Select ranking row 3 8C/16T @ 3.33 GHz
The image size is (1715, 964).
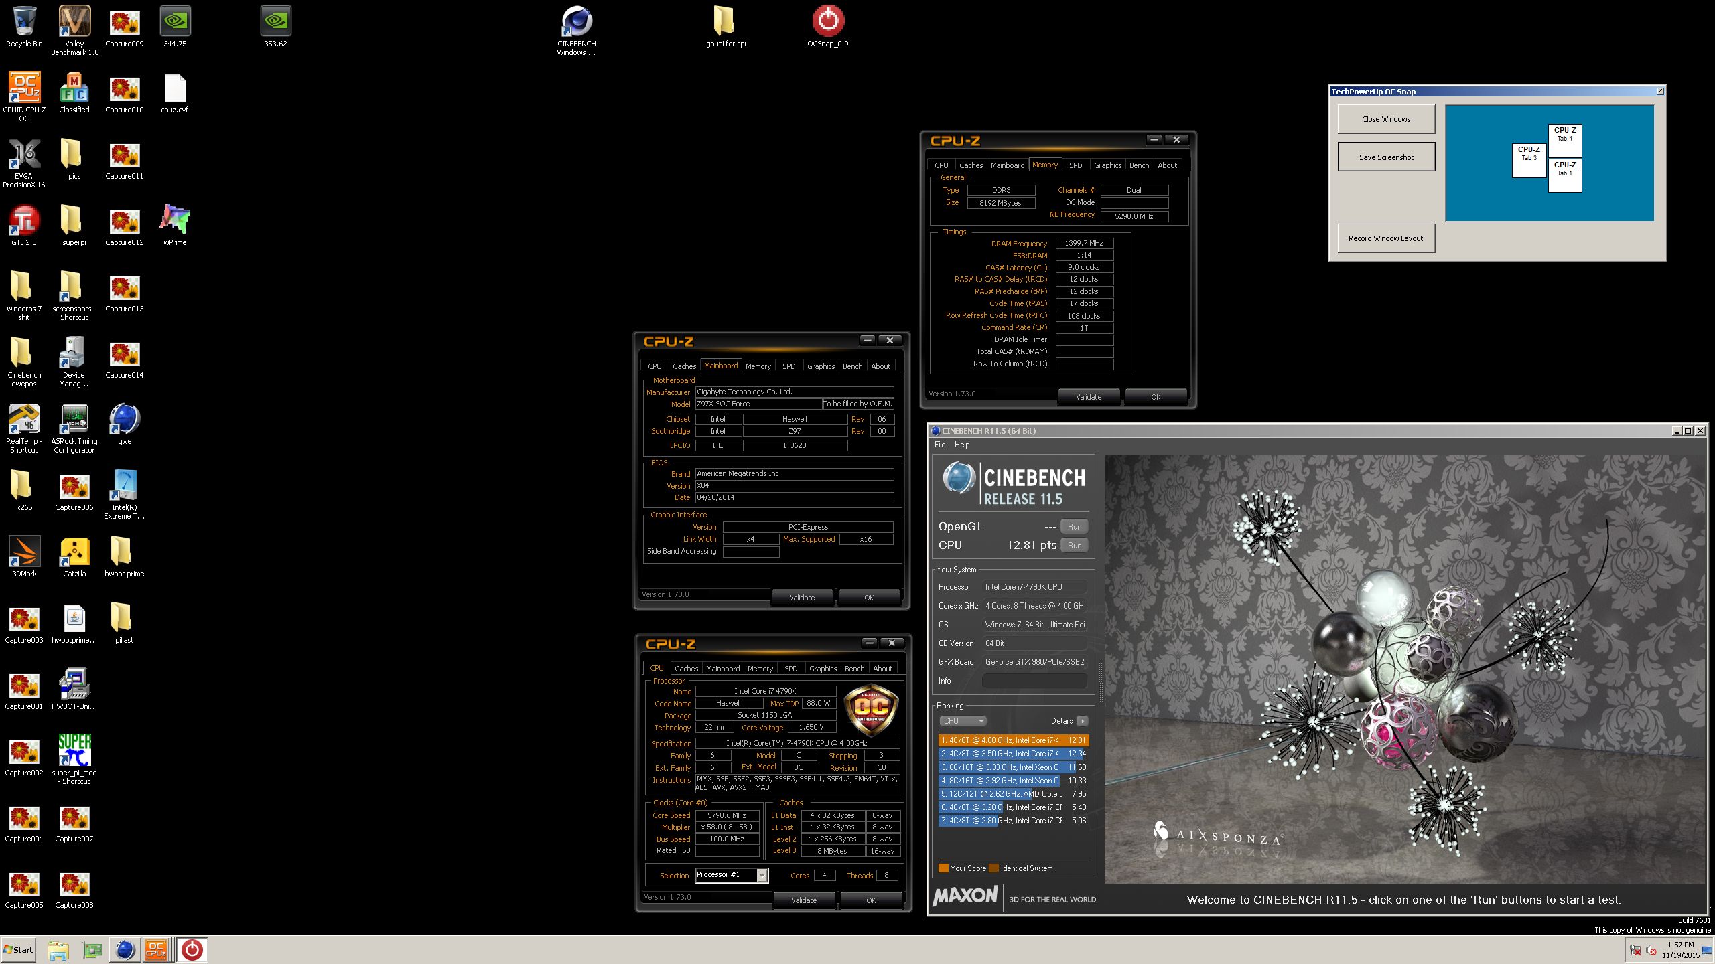pyautogui.click(x=1014, y=767)
